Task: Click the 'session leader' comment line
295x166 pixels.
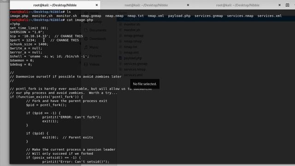Action: click(x=71, y=149)
